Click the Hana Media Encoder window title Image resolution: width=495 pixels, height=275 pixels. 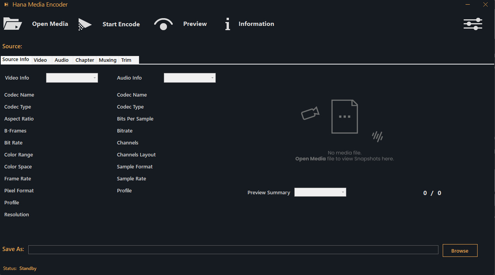click(x=40, y=5)
